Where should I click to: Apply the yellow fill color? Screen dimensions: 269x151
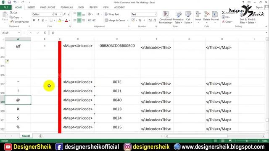60,21
